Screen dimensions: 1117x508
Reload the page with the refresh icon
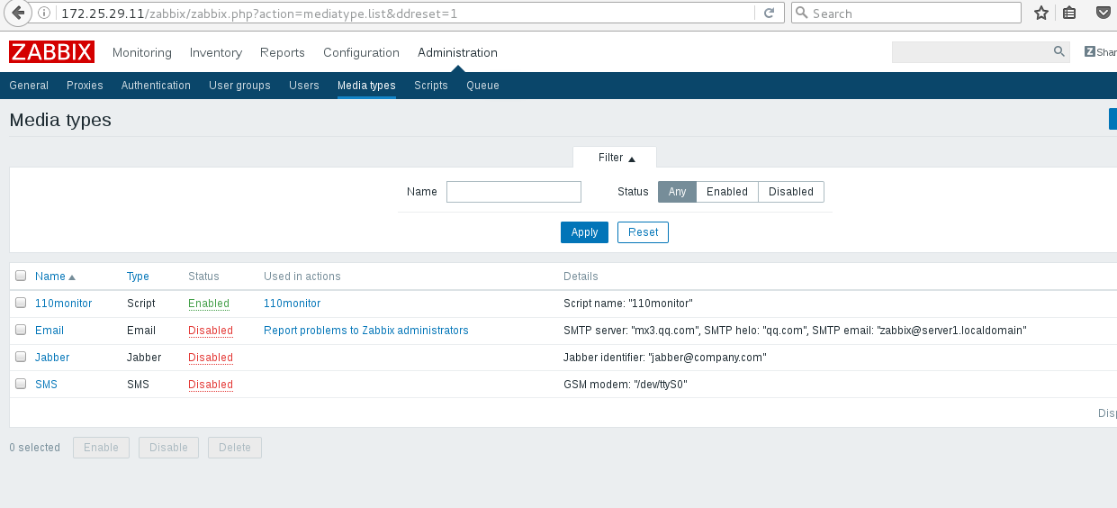tap(769, 14)
